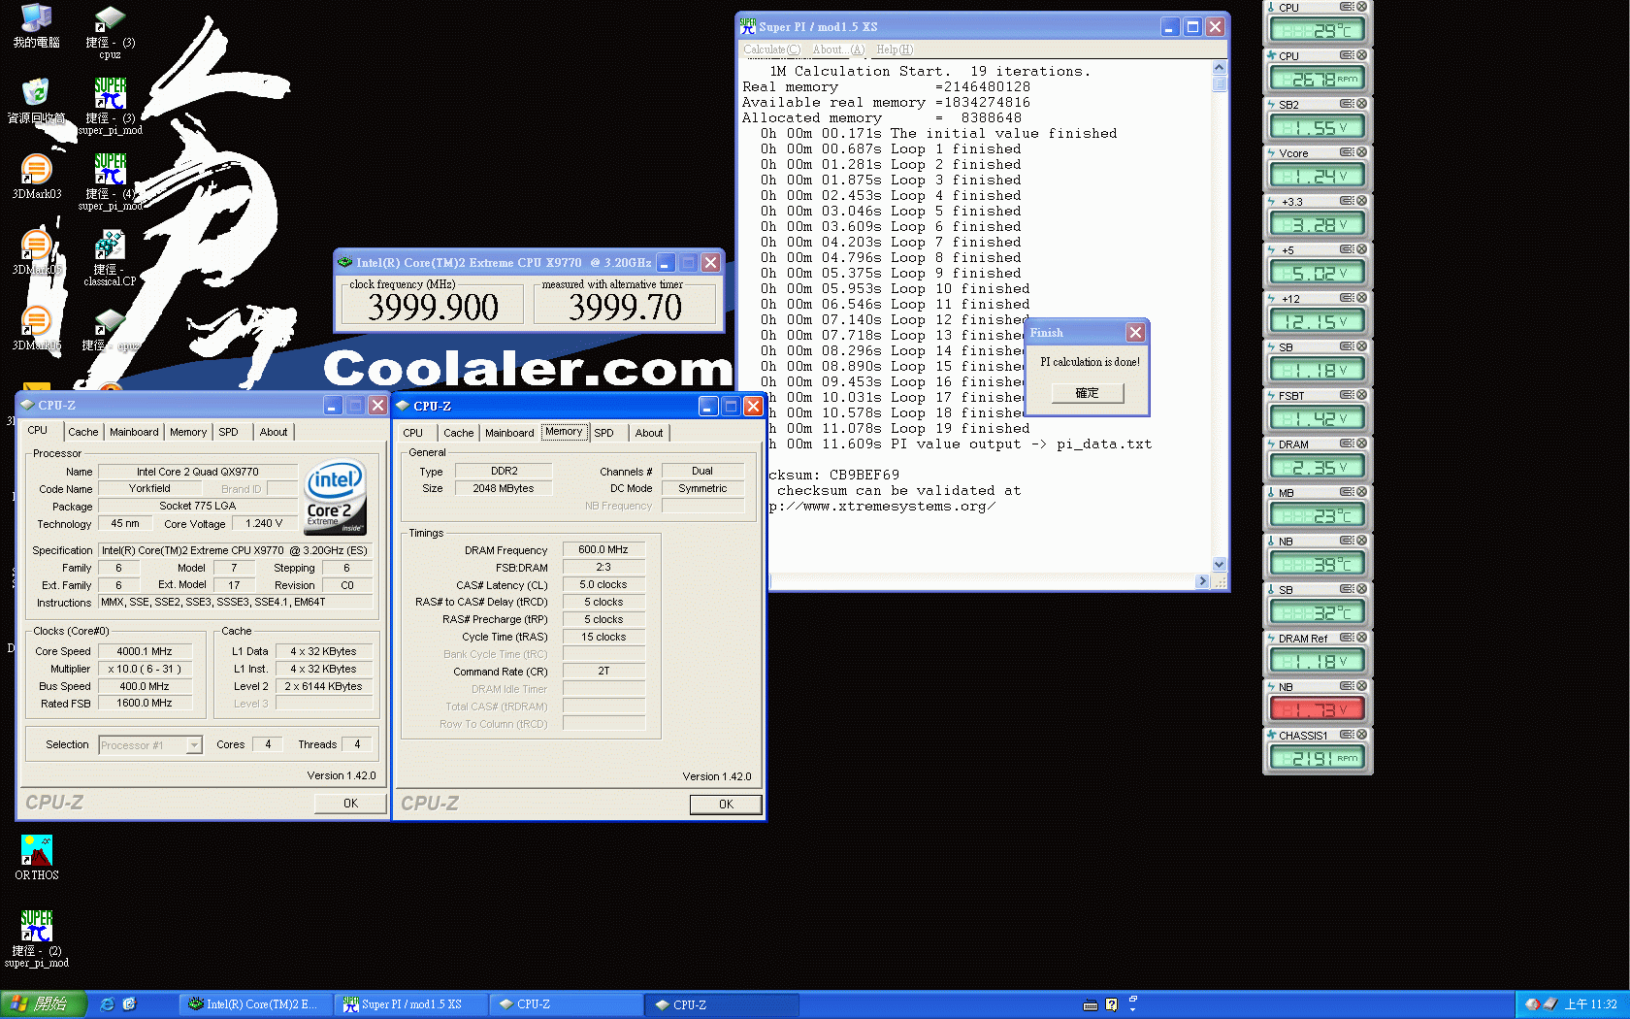The width and height of the screenshot is (1630, 1019).
Task: Select the super_pi_mod (3) shortcut icon
Action: click(x=110, y=107)
